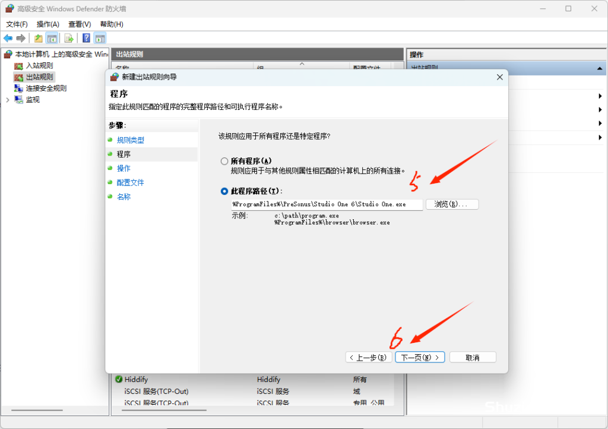
Task: Click the green check icon beside Hiddify
Action: click(x=119, y=379)
